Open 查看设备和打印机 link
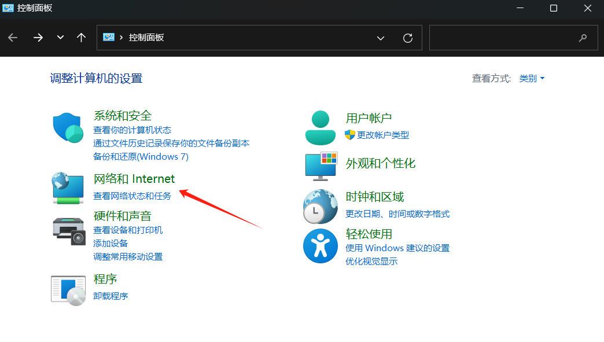 click(x=128, y=230)
